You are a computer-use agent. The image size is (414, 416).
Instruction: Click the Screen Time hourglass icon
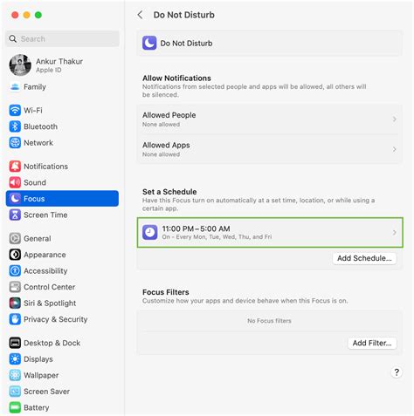(15, 215)
